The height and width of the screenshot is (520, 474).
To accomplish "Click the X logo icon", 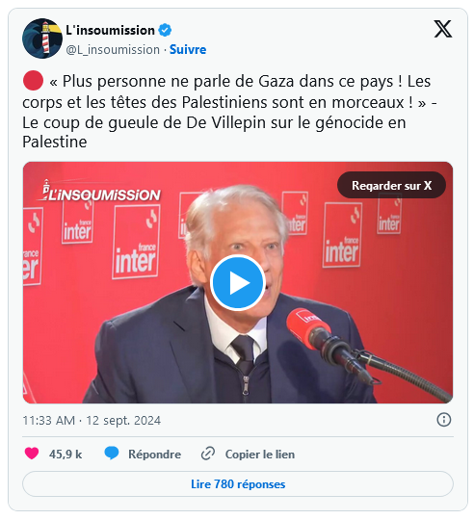I will pyautogui.click(x=443, y=29).
